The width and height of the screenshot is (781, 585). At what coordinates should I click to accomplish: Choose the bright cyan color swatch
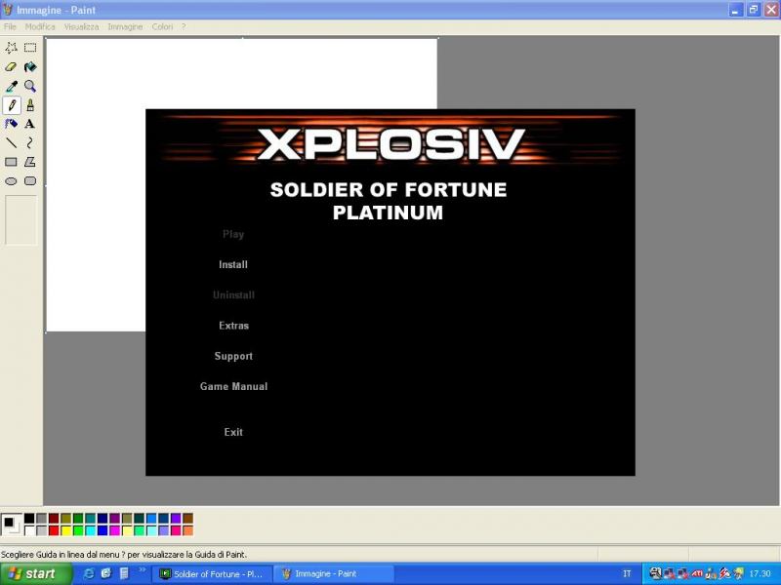click(x=90, y=530)
